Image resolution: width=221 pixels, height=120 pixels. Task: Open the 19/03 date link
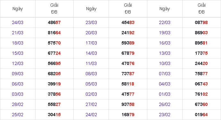tap(165, 33)
